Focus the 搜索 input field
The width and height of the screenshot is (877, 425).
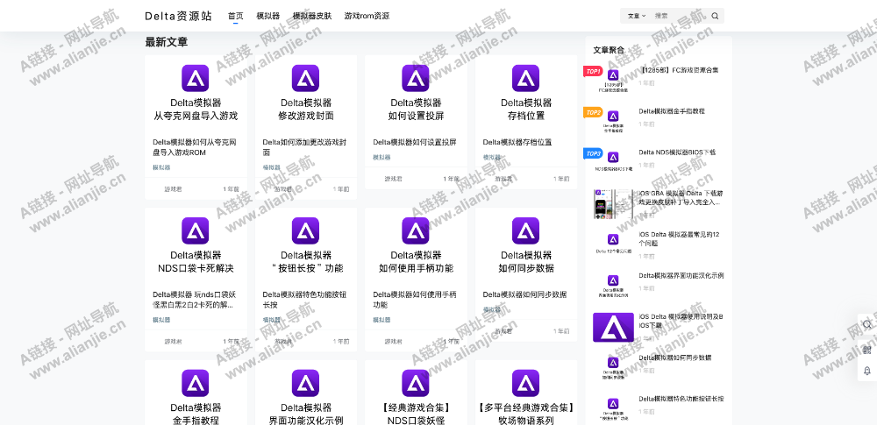(x=680, y=17)
